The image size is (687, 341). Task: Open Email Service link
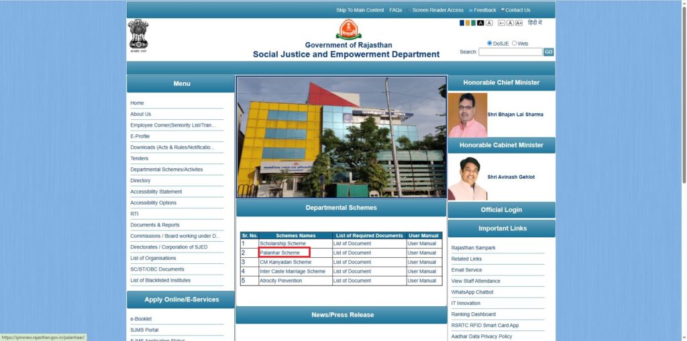(x=467, y=270)
